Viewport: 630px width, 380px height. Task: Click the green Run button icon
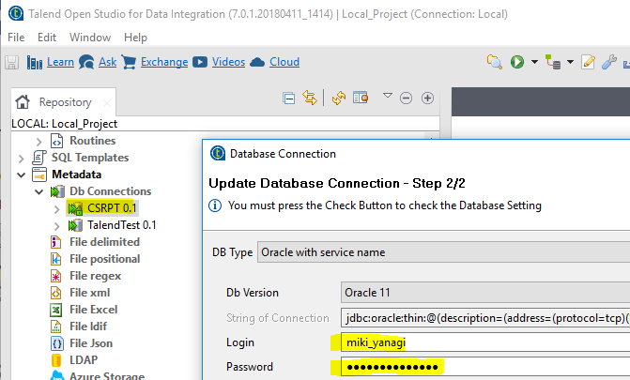[517, 62]
